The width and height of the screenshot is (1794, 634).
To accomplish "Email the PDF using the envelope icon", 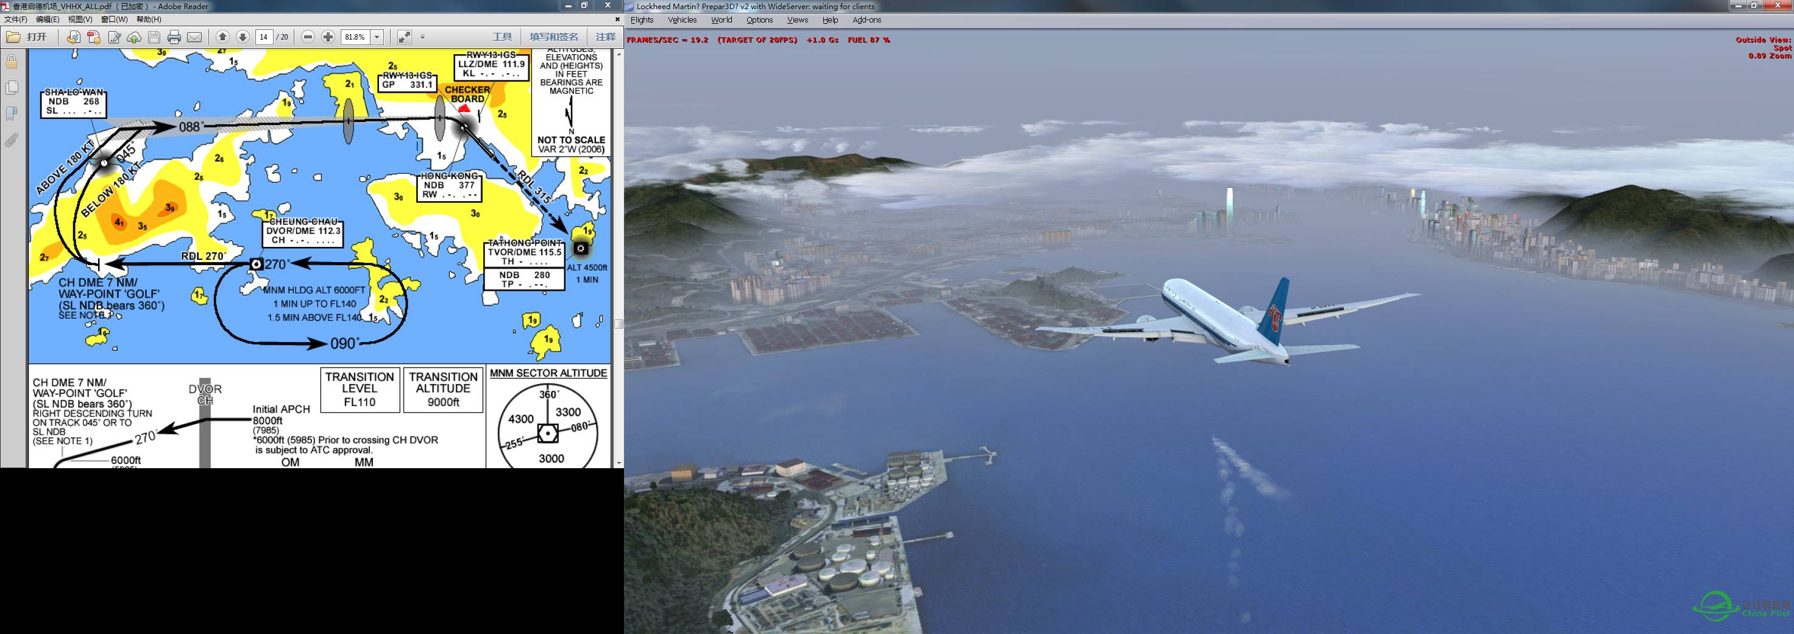I will 195,37.
